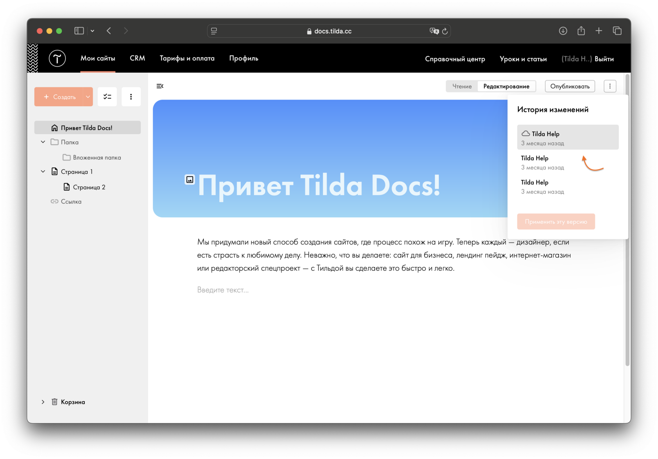Show the Safari tab overview icon

pyautogui.click(x=617, y=31)
